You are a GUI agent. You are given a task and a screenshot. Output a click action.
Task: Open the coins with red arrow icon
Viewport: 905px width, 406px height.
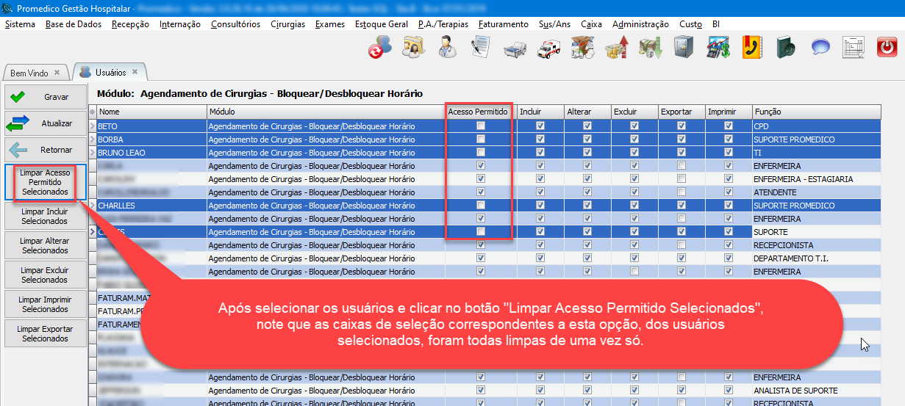(616, 48)
